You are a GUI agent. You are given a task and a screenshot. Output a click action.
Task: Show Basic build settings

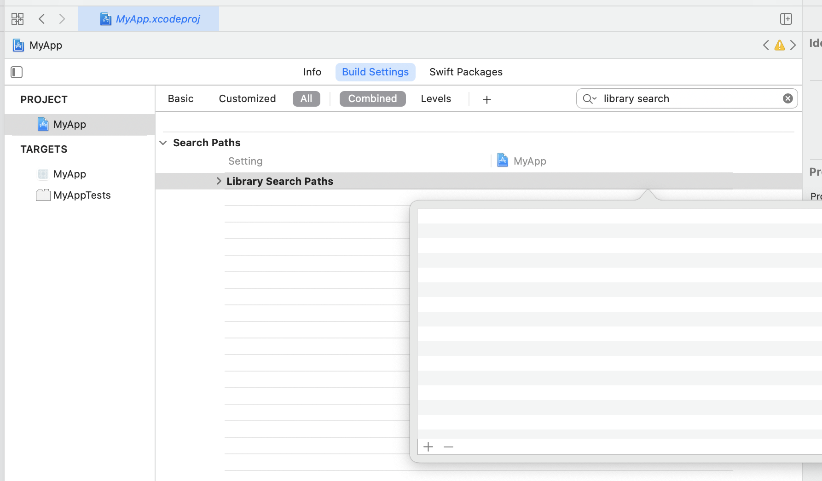(x=180, y=99)
